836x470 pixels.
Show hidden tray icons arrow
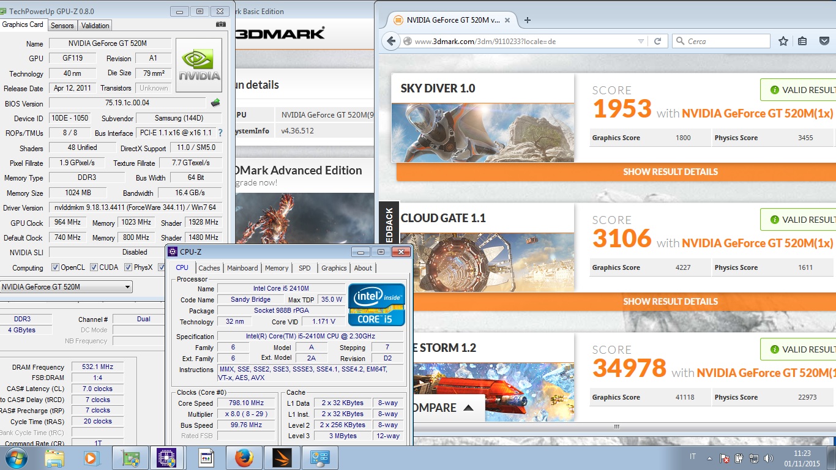(x=710, y=458)
